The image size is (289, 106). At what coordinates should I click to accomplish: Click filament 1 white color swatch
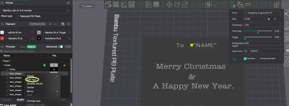pyautogui.click(x=2, y=32)
